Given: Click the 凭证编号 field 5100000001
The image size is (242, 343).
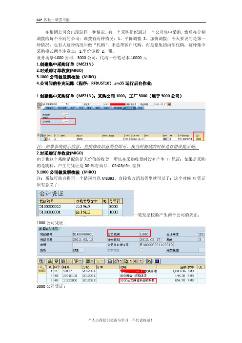Looking at the screenshot, I should (x=83, y=234).
